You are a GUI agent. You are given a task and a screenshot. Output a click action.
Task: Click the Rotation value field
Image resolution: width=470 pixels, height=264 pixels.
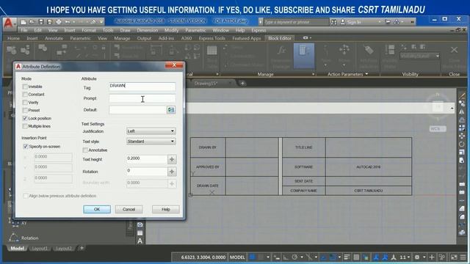pos(147,172)
